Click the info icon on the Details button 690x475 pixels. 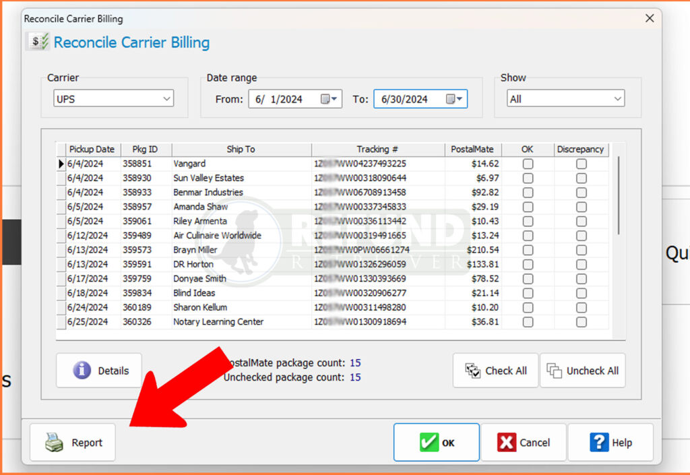point(83,370)
